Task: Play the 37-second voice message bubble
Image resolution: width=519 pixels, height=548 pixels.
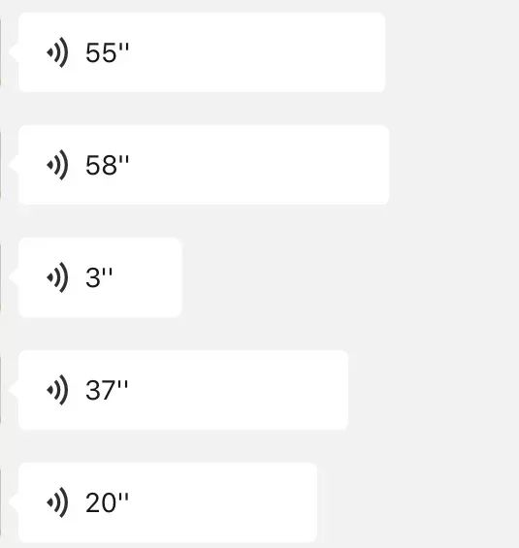Action: 183,390
